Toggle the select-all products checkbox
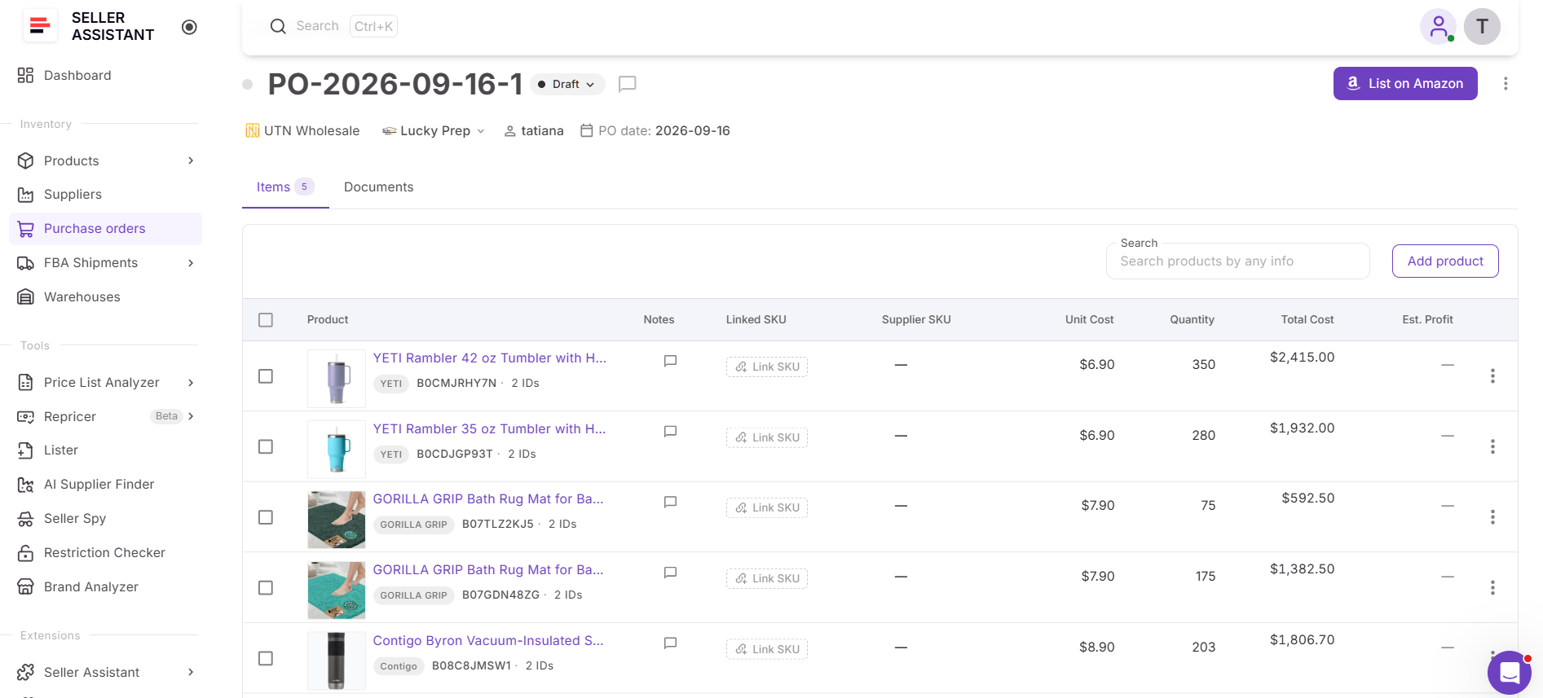 (x=266, y=320)
